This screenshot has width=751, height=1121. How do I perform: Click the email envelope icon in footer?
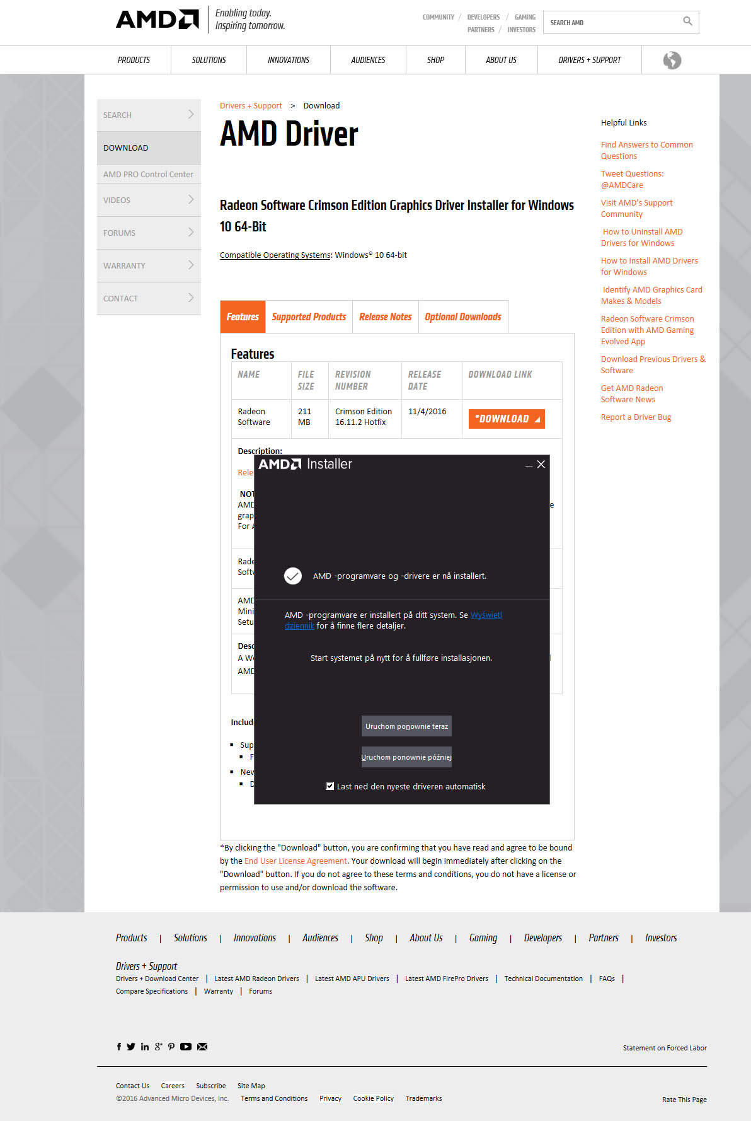[x=202, y=1047]
